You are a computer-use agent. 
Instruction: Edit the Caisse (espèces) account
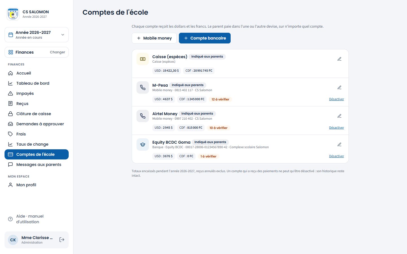point(339,59)
